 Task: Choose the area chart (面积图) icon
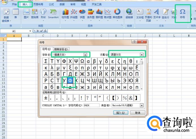click(99, 14)
